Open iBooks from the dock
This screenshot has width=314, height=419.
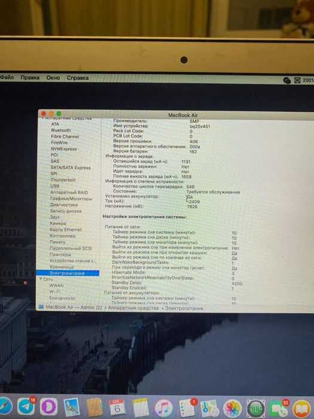click(x=301, y=409)
